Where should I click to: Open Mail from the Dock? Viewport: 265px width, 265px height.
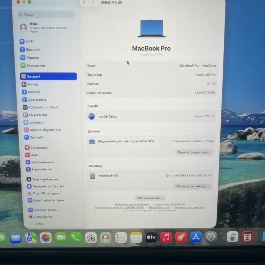(x=16, y=238)
